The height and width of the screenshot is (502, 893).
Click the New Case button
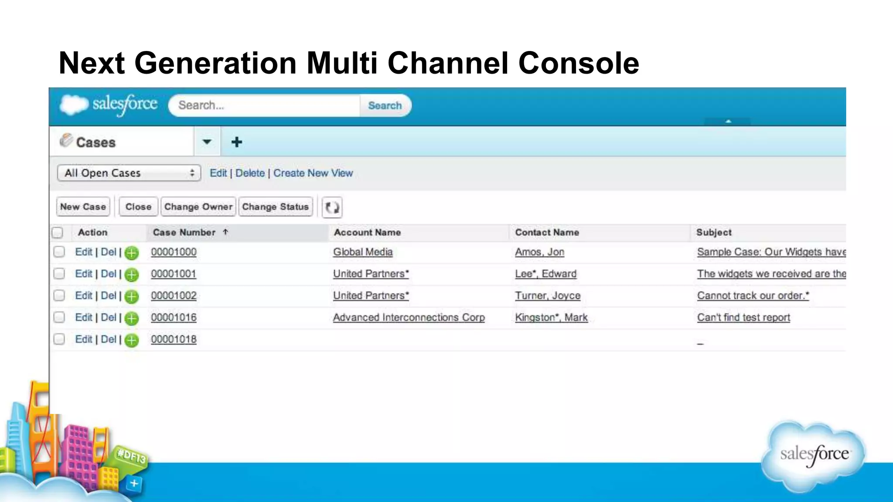(83, 207)
